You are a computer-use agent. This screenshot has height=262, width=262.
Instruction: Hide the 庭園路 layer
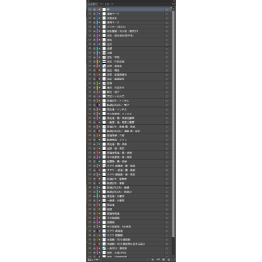pyautogui.click(x=90, y=222)
